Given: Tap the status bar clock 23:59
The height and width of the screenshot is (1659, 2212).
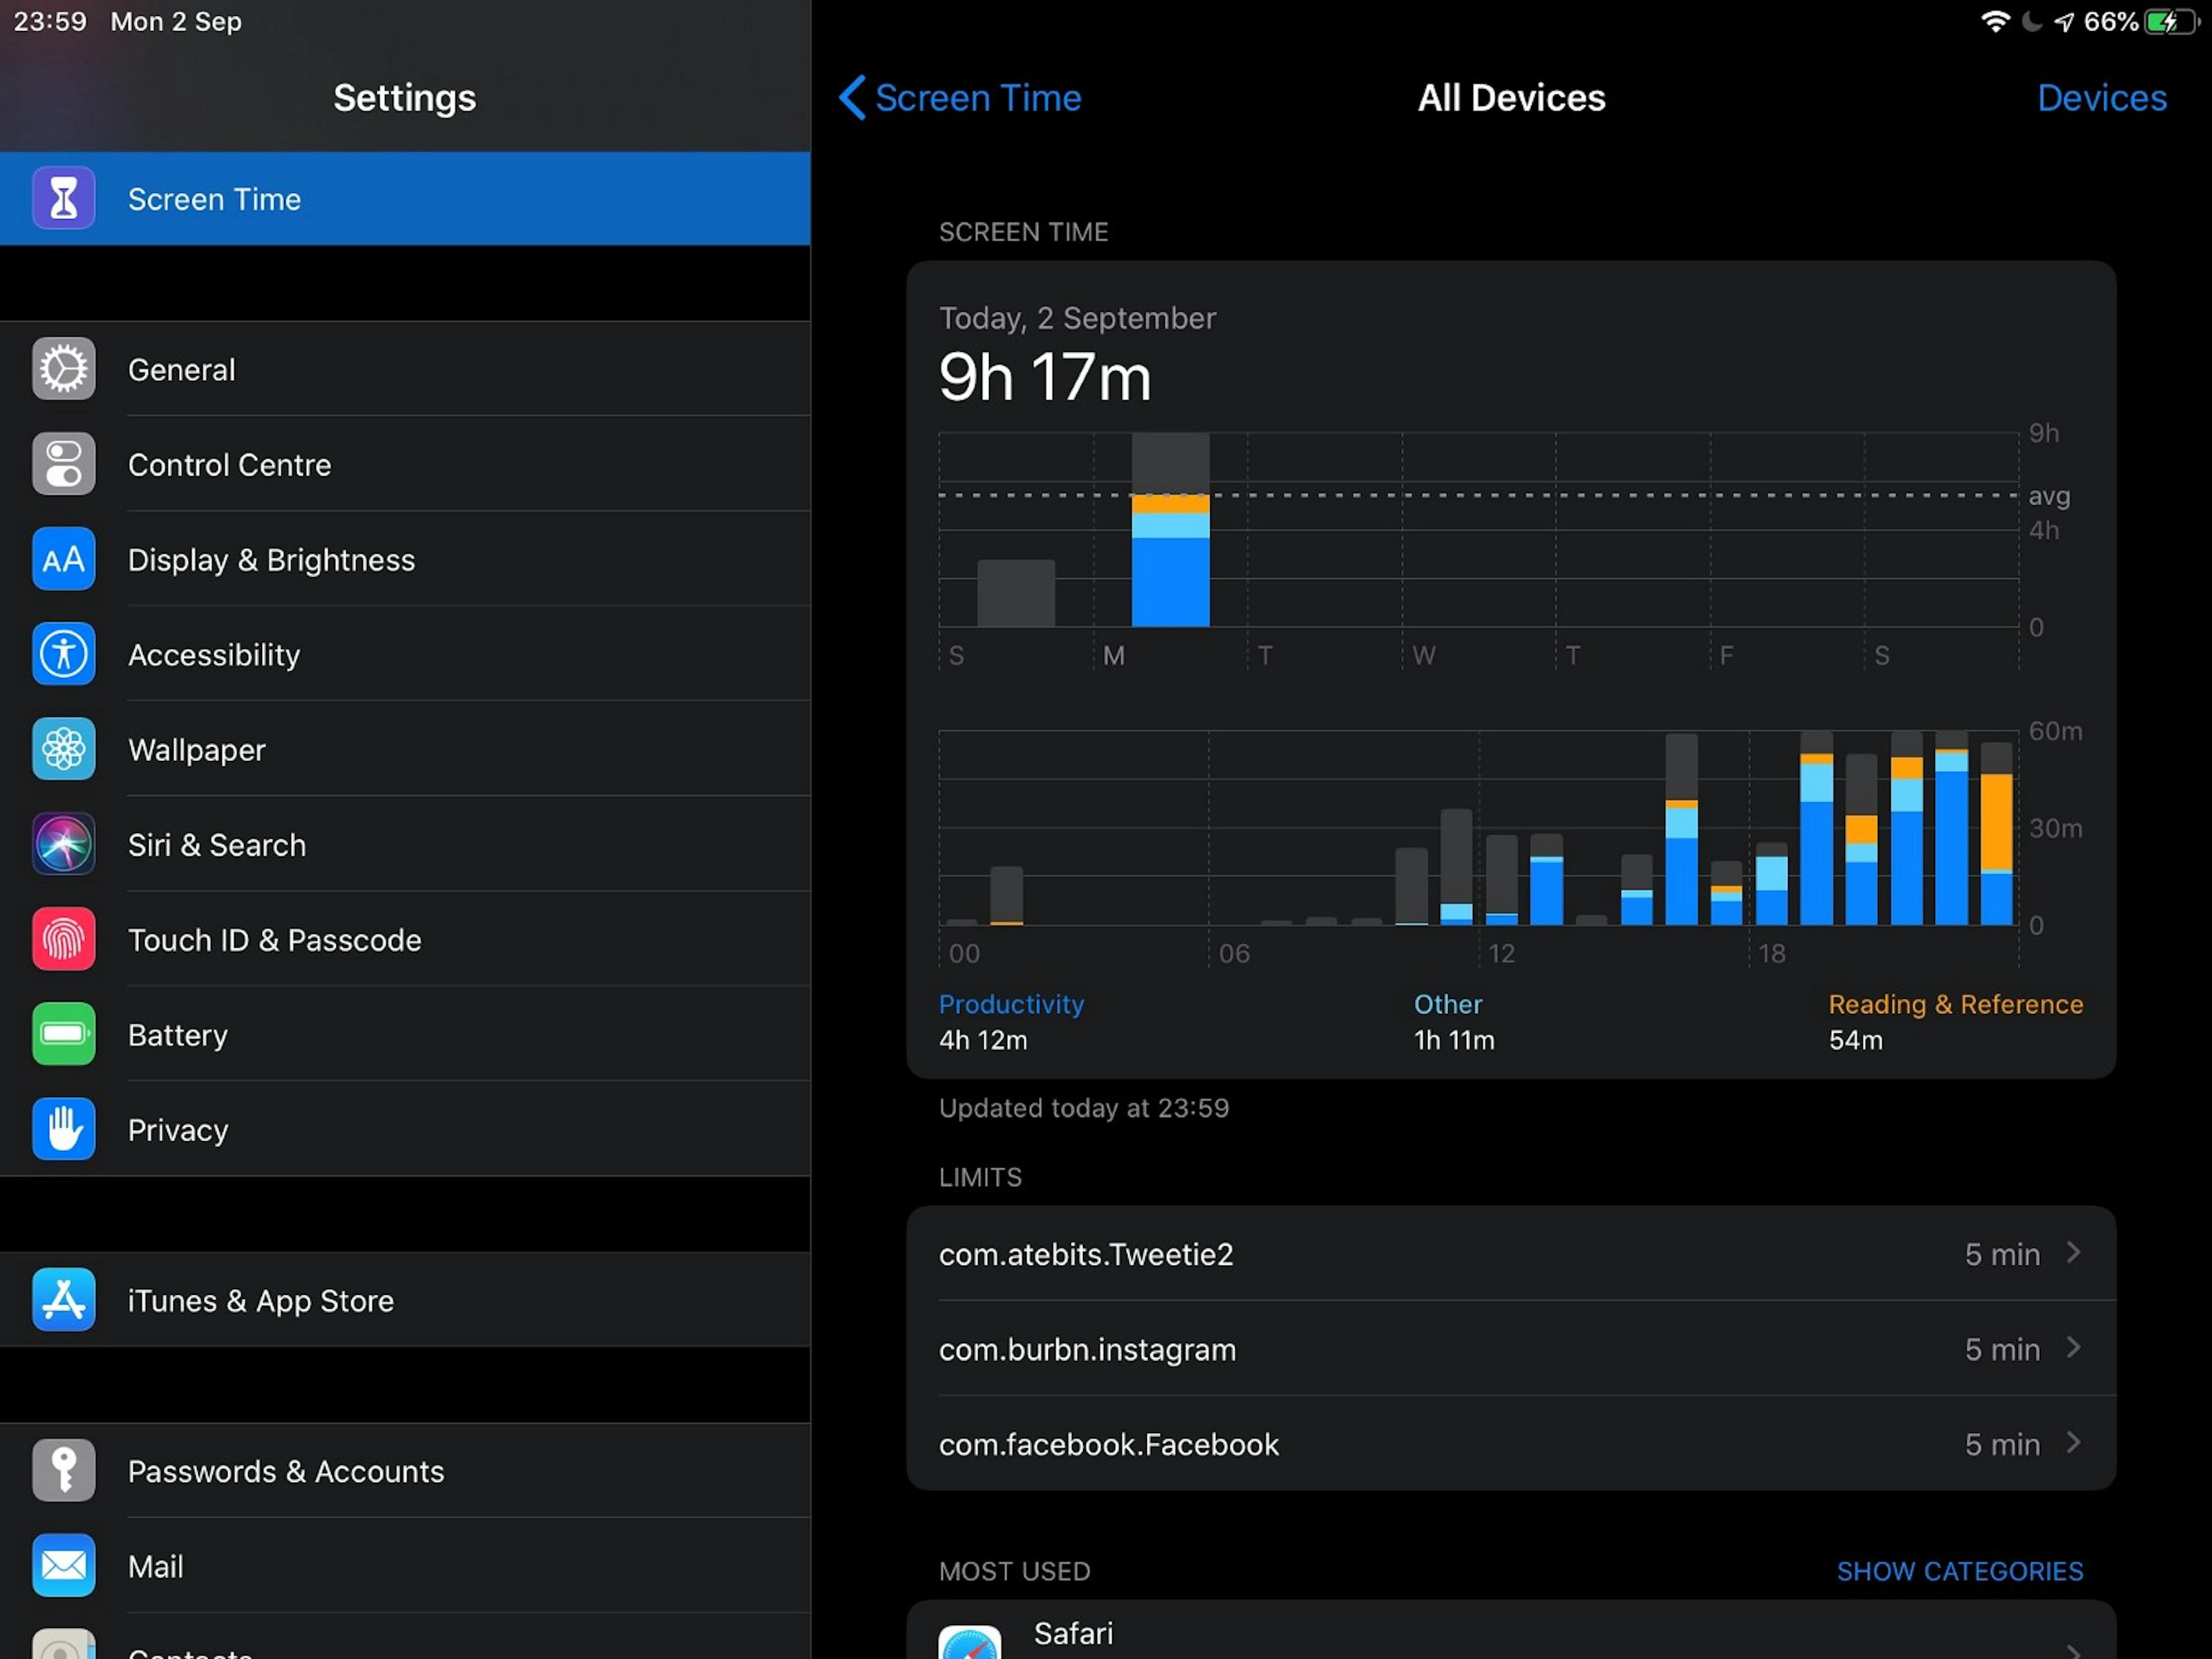Looking at the screenshot, I should coord(50,21).
